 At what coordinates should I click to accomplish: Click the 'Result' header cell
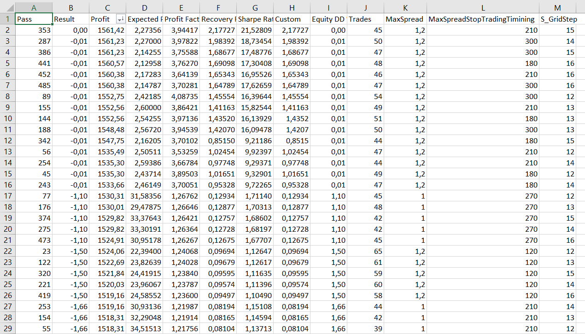coord(70,19)
